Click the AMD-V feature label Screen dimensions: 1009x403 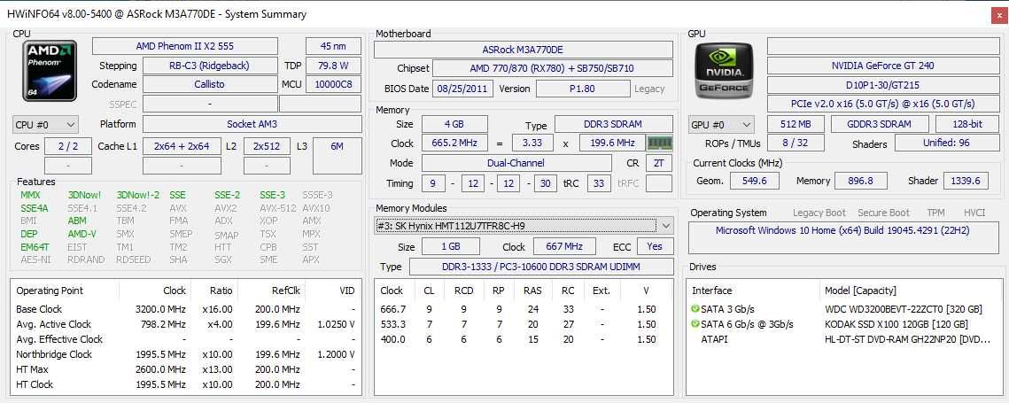pyautogui.click(x=81, y=235)
